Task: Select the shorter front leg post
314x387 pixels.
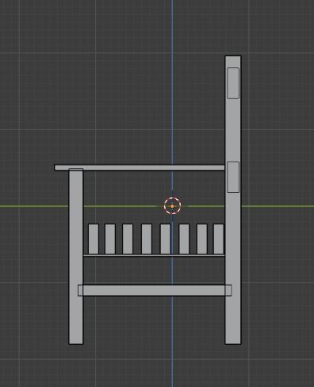Action: (76, 256)
